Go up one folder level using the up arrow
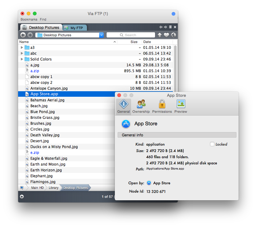This screenshot has width=261, height=227. pos(159,35)
